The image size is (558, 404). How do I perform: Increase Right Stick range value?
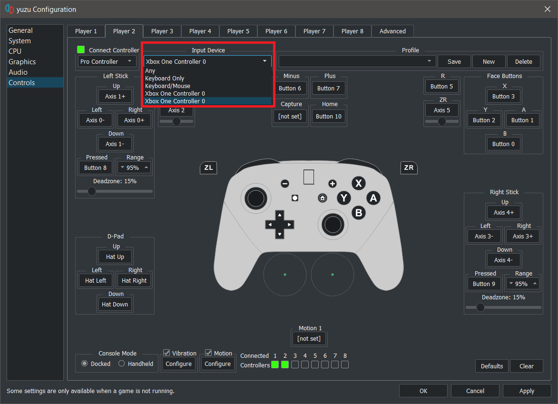click(535, 283)
